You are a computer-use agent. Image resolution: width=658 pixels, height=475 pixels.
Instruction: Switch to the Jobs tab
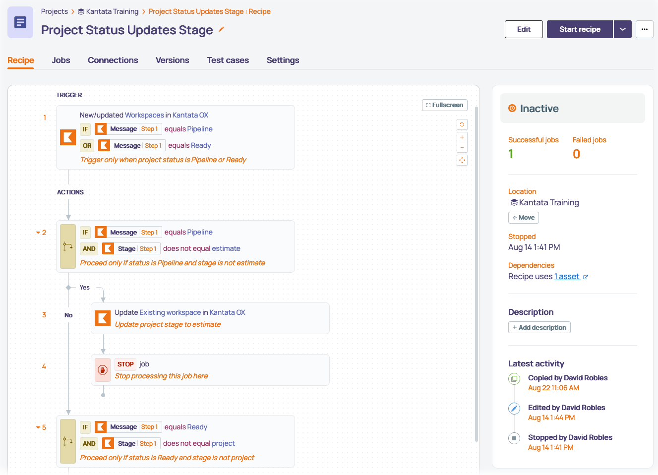click(61, 60)
